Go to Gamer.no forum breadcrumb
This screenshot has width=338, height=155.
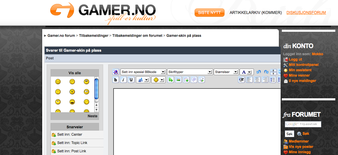click(61, 36)
